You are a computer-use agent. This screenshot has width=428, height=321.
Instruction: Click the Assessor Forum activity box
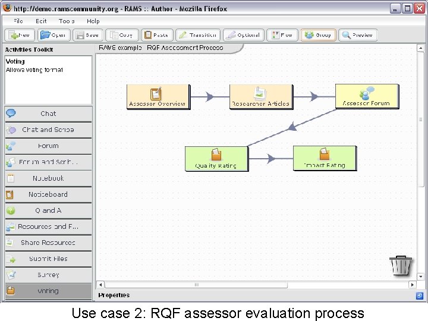tap(367, 97)
